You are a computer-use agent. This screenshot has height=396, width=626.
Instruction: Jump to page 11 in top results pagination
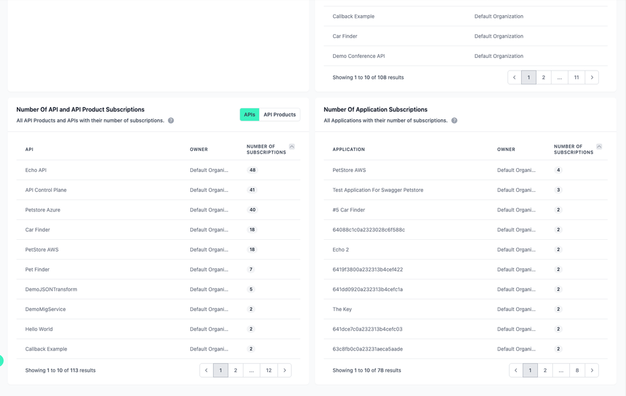576,77
